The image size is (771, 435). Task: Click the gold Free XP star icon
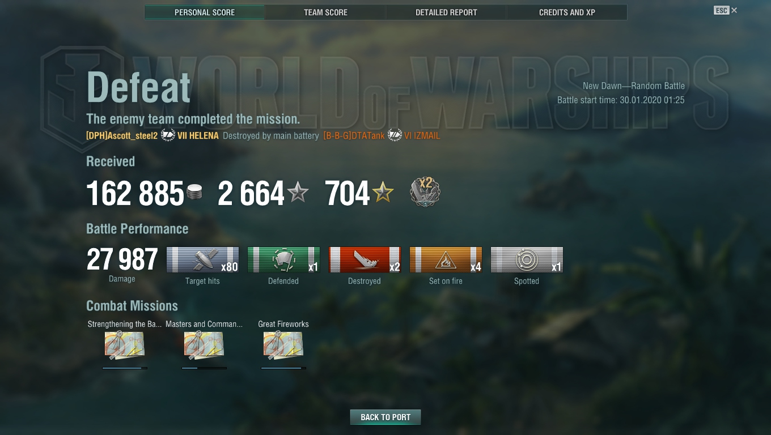383,193
